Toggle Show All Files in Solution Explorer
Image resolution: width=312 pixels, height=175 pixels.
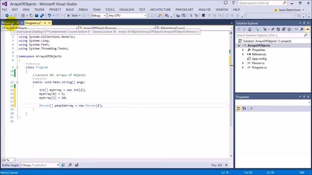pos(289,29)
